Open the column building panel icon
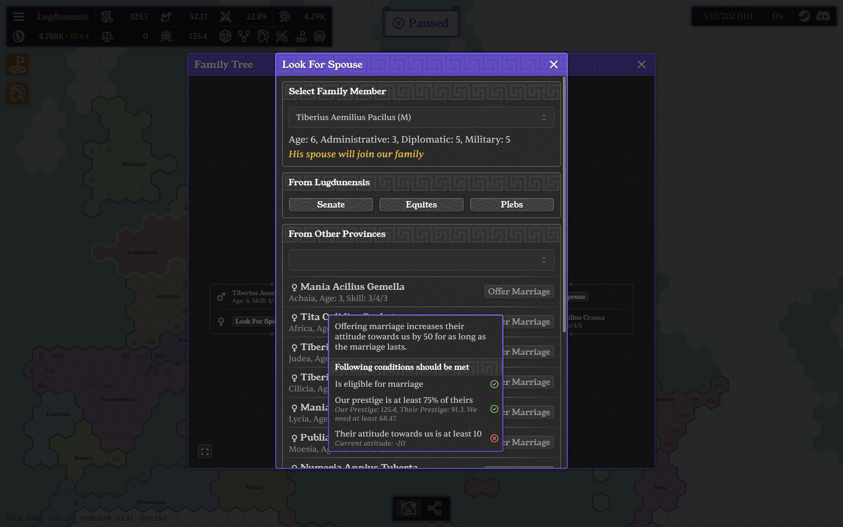Image resolution: width=843 pixels, height=527 pixels. click(x=225, y=36)
